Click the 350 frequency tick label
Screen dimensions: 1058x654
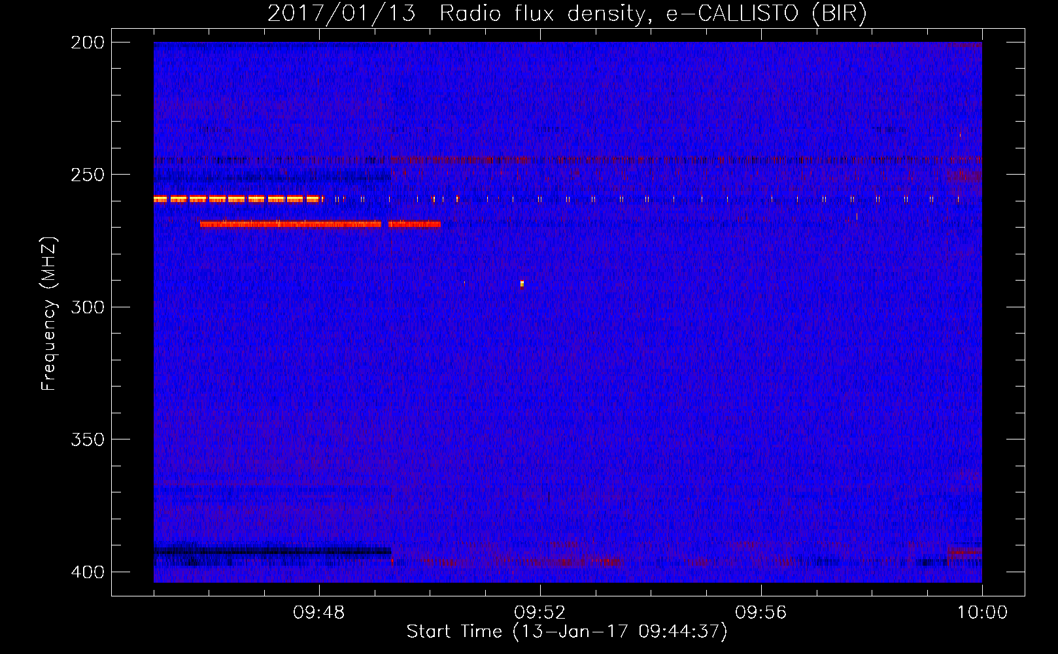[88, 439]
